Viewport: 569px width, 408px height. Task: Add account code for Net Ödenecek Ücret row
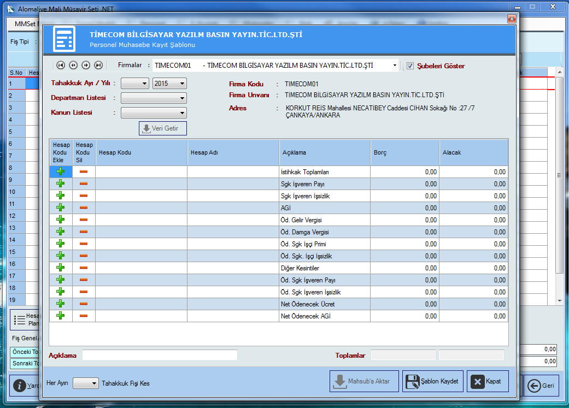61,304
